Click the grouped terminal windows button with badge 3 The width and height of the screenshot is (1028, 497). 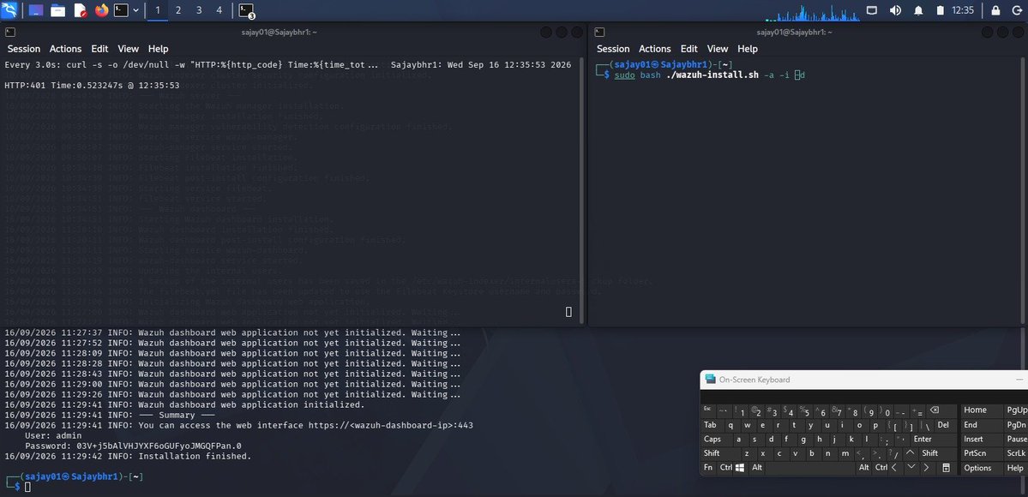(246, 10)
